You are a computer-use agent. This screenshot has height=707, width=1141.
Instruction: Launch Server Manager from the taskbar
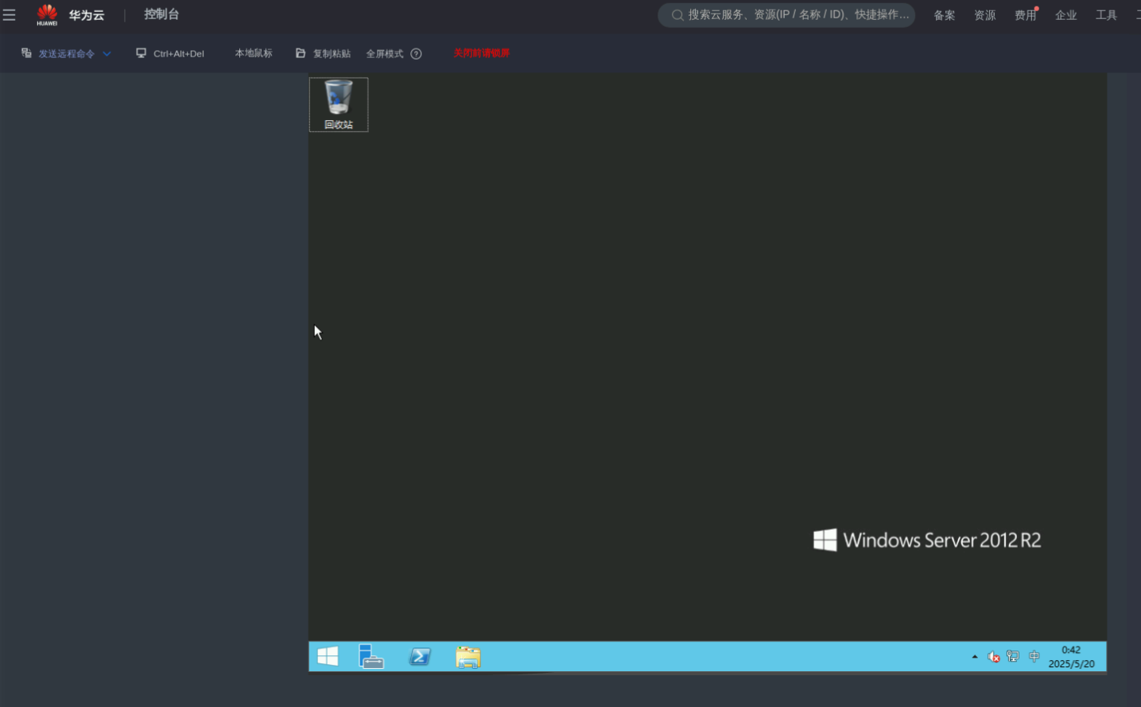coord(371,657)
